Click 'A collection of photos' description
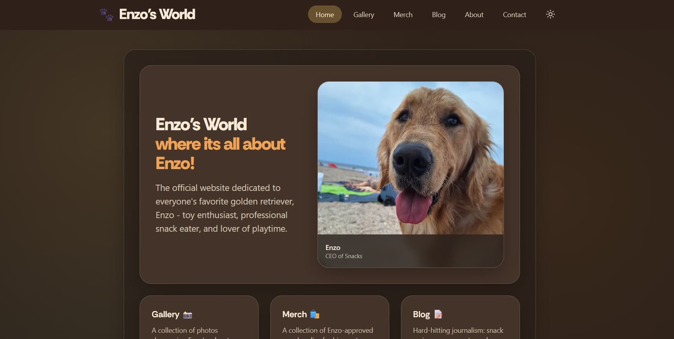 pyautogui.click(x=185, y=330)
